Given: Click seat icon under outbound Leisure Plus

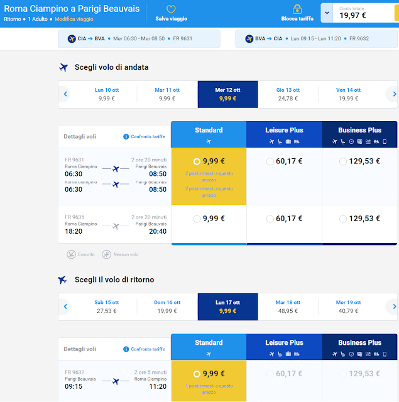Looking at the screenshot, I should click(280, 141).
